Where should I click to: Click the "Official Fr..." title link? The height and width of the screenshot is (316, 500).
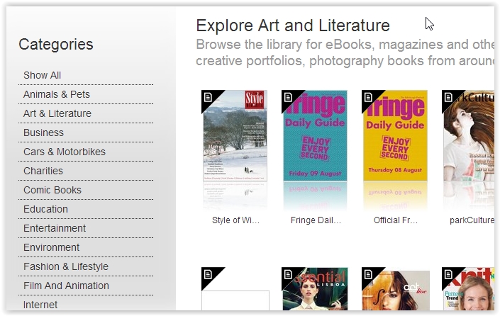[396, 220]
